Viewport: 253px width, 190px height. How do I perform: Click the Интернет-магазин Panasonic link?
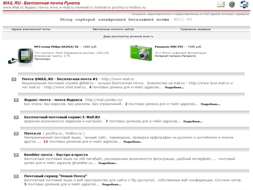[x=176, y=56]
